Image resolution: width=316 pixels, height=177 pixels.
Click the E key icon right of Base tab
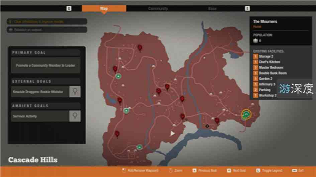[247, 8]
